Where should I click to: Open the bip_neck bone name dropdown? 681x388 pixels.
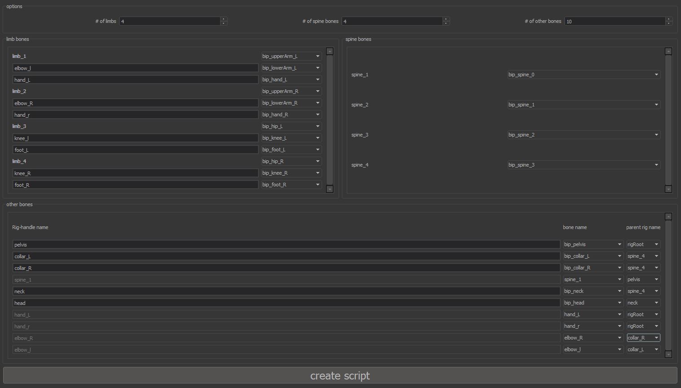(x=593, y=291)
